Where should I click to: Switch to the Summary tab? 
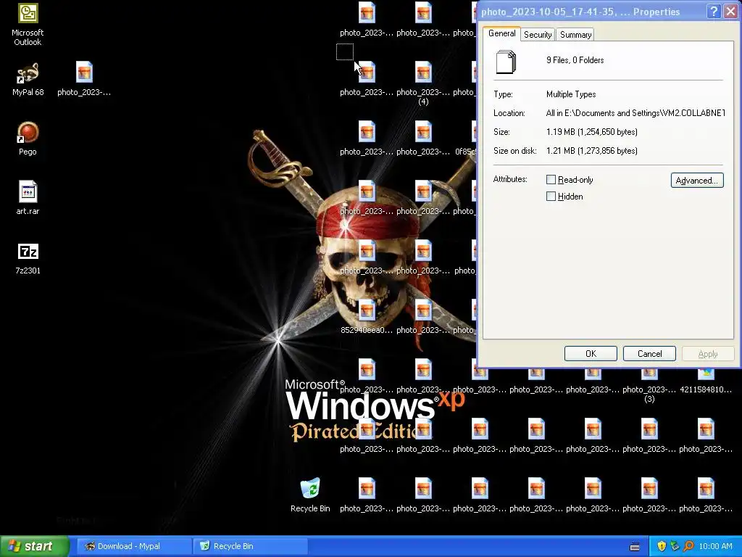coord(575,35)
